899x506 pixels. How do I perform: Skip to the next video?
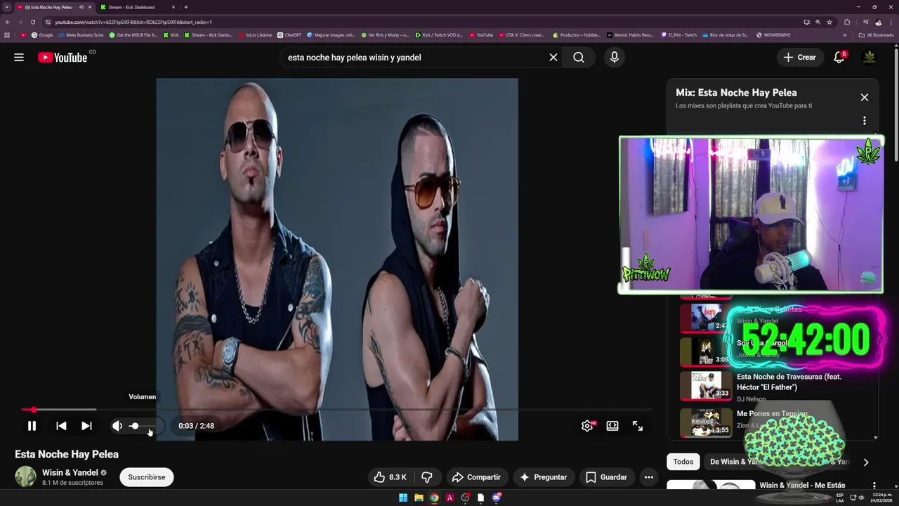(x=86, y=426)
